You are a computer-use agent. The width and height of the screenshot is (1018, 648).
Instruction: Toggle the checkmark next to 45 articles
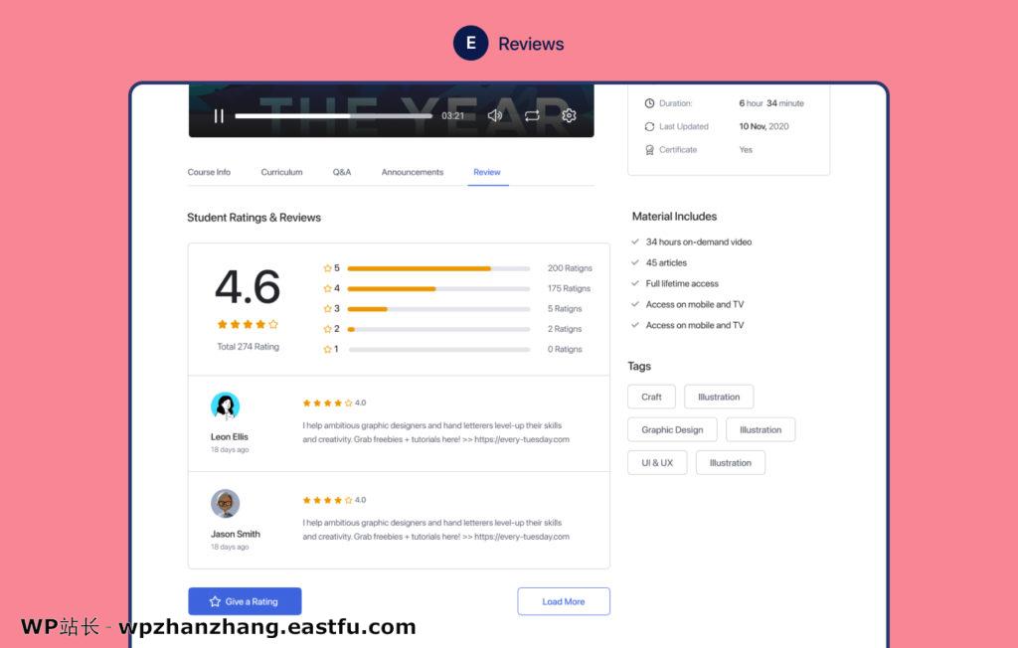634,262
